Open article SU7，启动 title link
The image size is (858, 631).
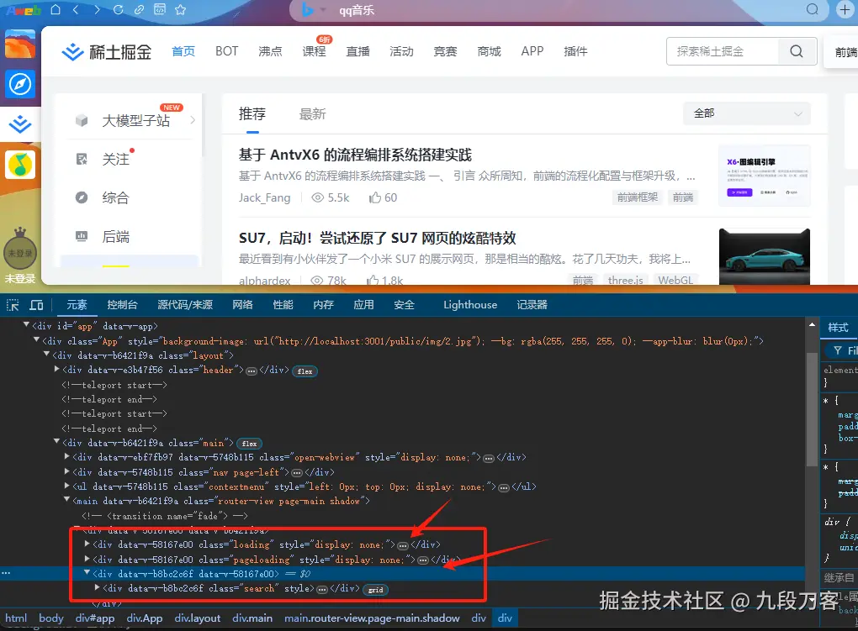point(378,238)
